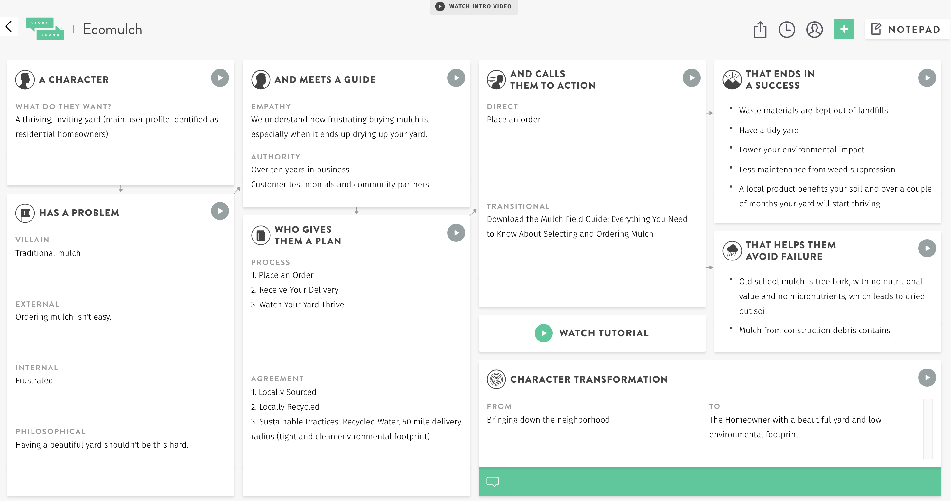Click success bullet 'Have a tidy yard'

pyautogui.click(x=769, y=130)
